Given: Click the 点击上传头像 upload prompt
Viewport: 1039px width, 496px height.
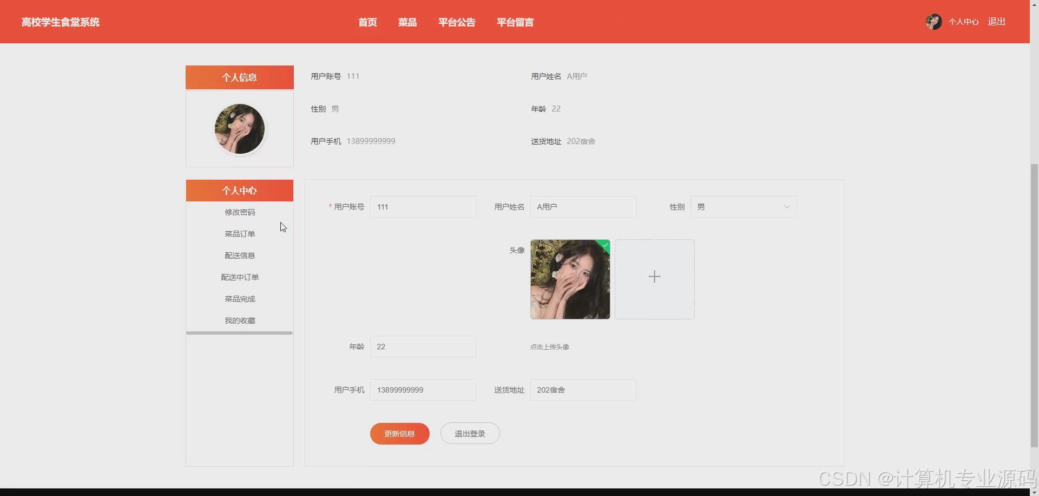Looking at the screenshot, I should point(550,347).
